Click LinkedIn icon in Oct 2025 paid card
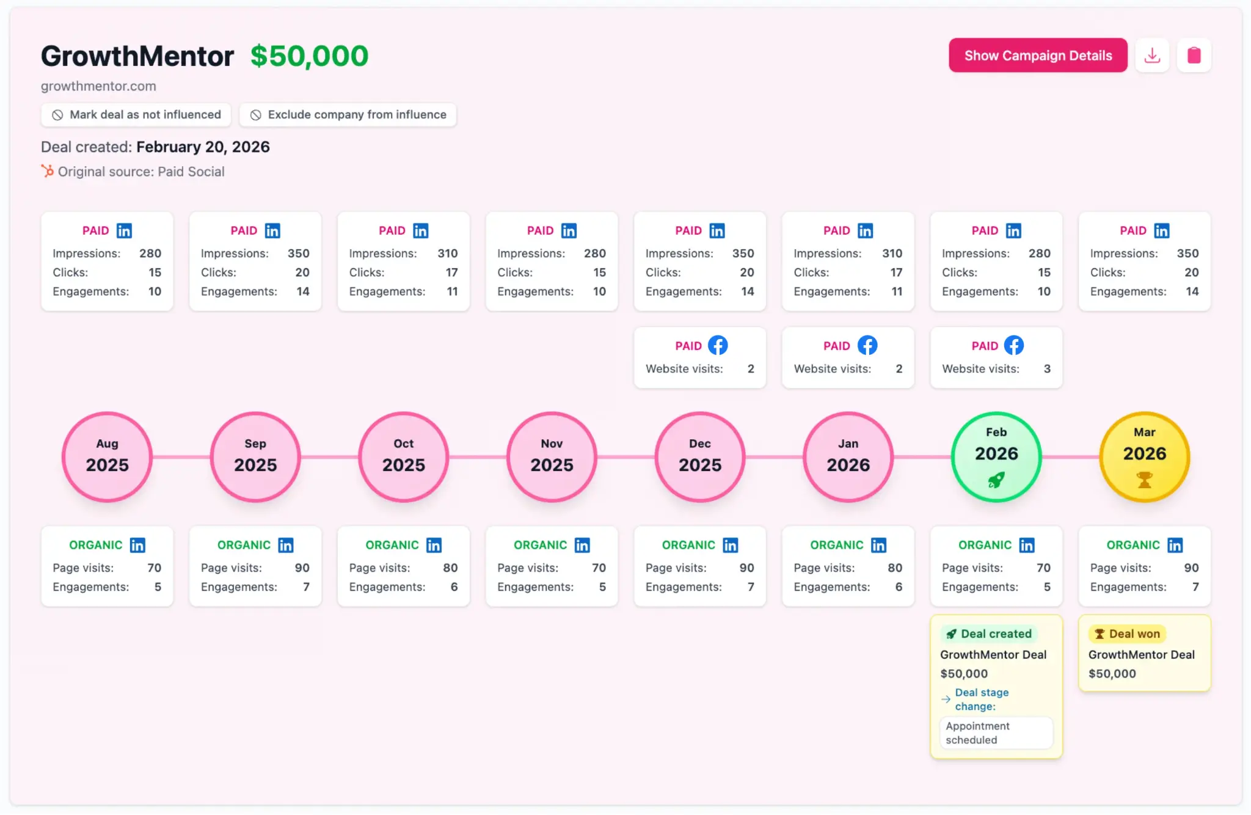Viewport: 1251px width, 815px height. [x=421, y=230]
